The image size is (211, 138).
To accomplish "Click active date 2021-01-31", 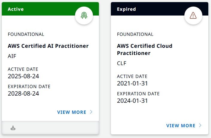I will (132, 83).
